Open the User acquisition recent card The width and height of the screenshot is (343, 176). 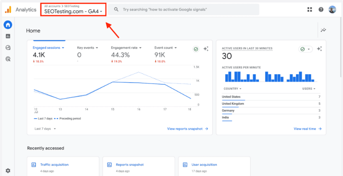(x=214, y=166)
